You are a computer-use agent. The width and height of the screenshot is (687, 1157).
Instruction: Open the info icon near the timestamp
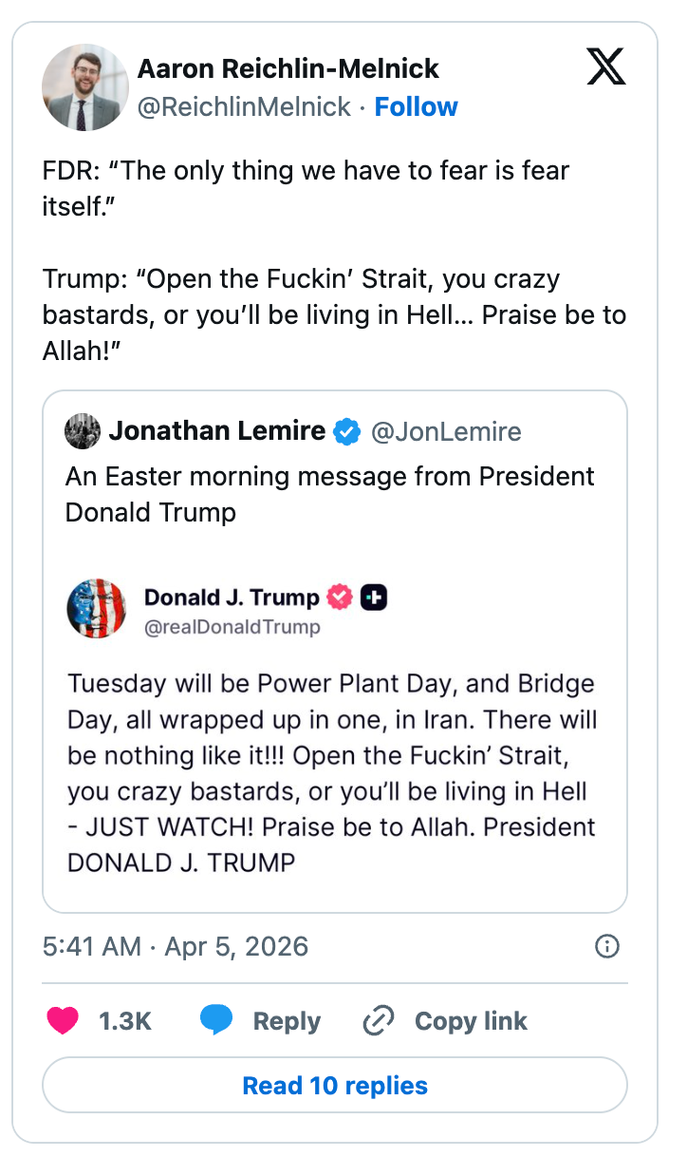pos(607,946)
